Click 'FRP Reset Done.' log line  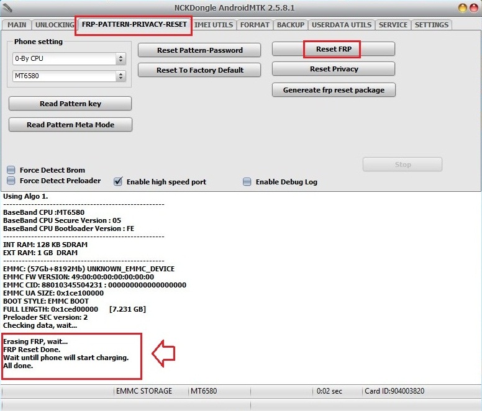coord(32,350)
